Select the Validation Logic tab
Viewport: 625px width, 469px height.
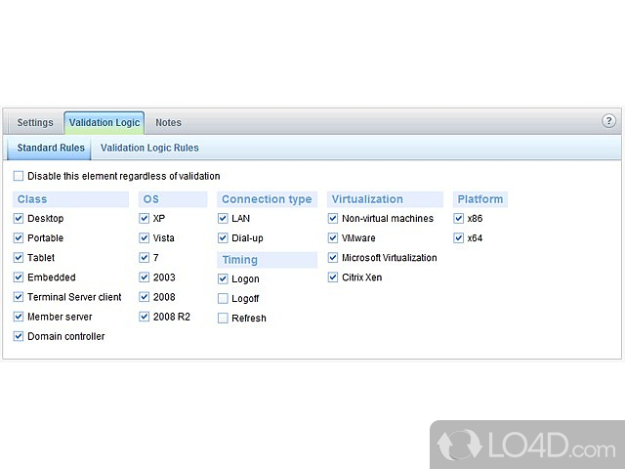pos(104,123)
